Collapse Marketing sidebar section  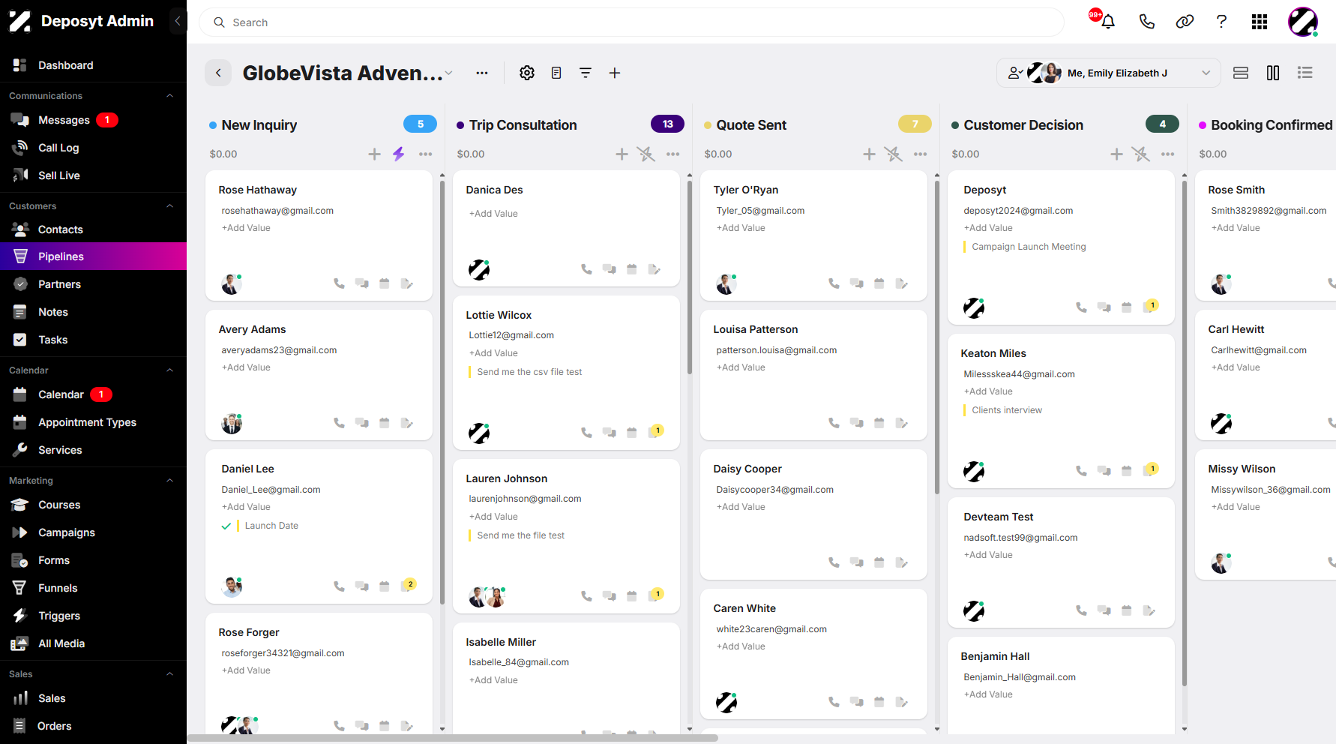tap(169, 481)
